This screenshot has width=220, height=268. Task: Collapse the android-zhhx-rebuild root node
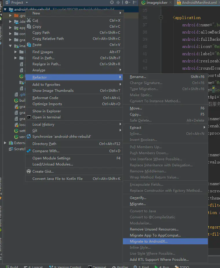click(x=5, y=10)
